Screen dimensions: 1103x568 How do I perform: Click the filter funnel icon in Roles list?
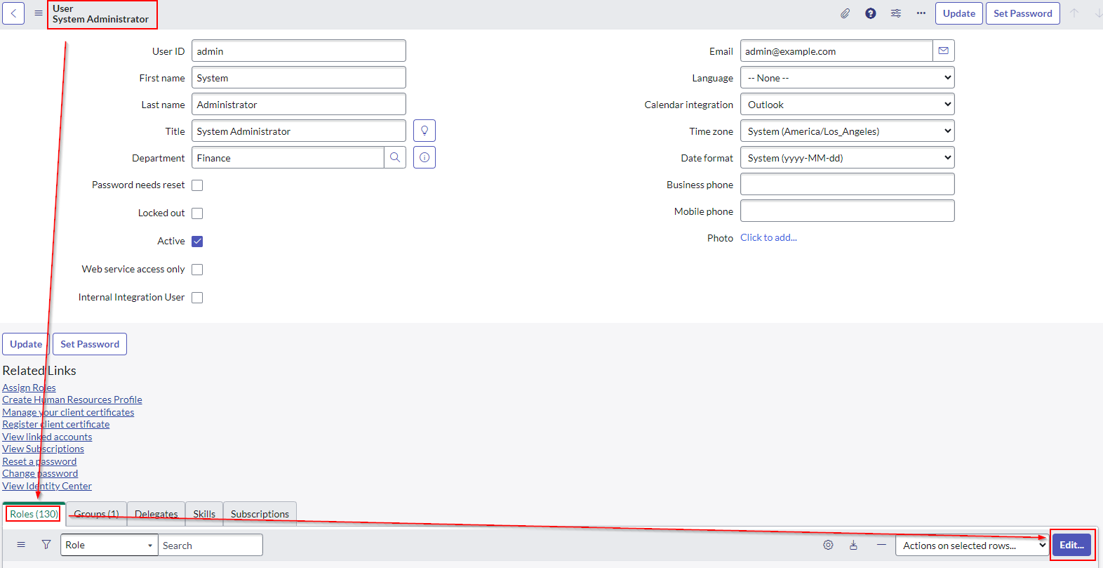point(46,545)
